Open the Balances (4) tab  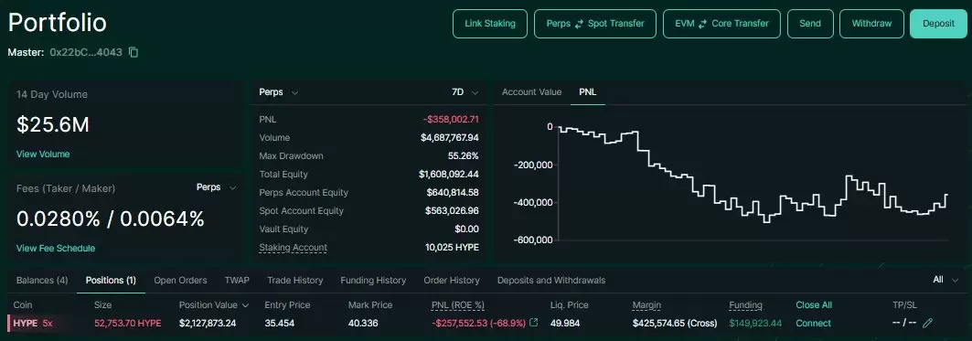42,281
